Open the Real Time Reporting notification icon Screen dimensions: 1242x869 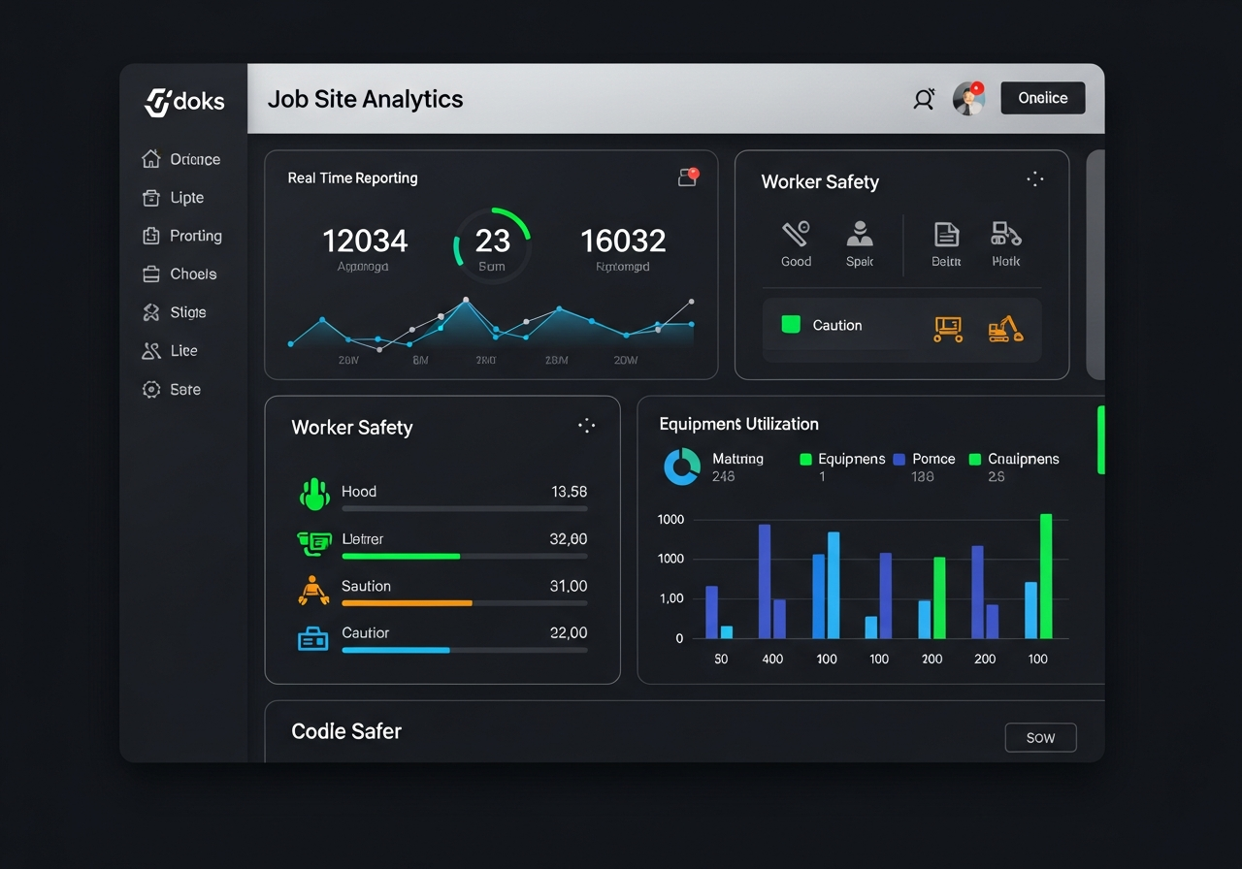coord(688,177)
